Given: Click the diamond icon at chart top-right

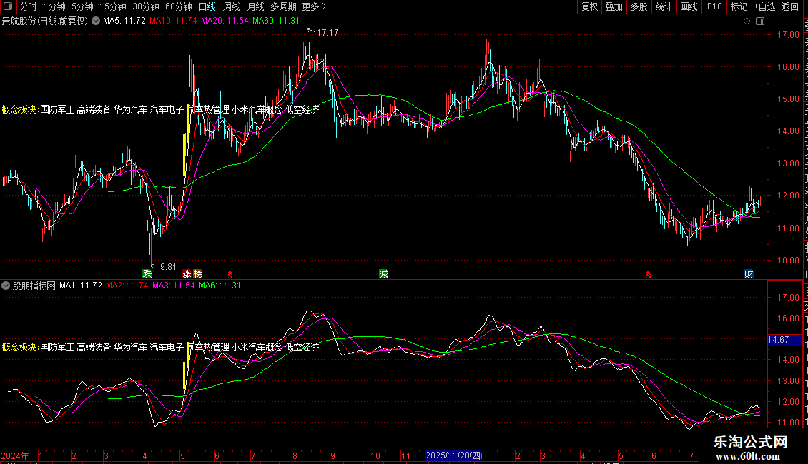Looking at the screenshot, I should tap(747, 21).
